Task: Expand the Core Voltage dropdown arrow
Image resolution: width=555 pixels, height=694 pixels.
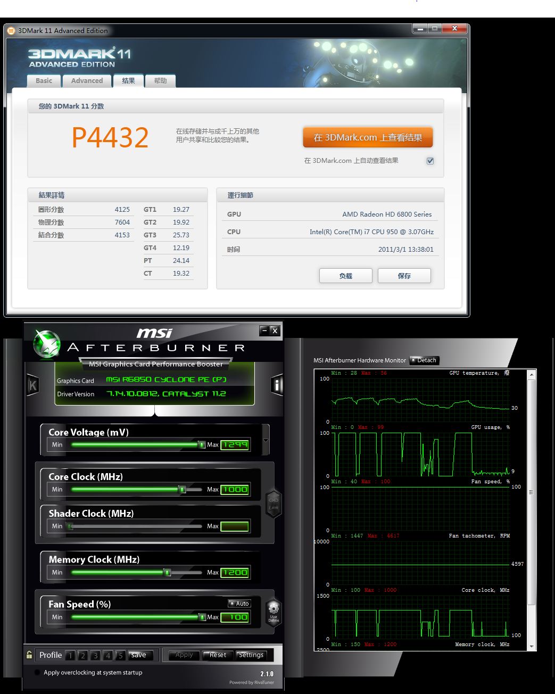Action: point(266,441)
